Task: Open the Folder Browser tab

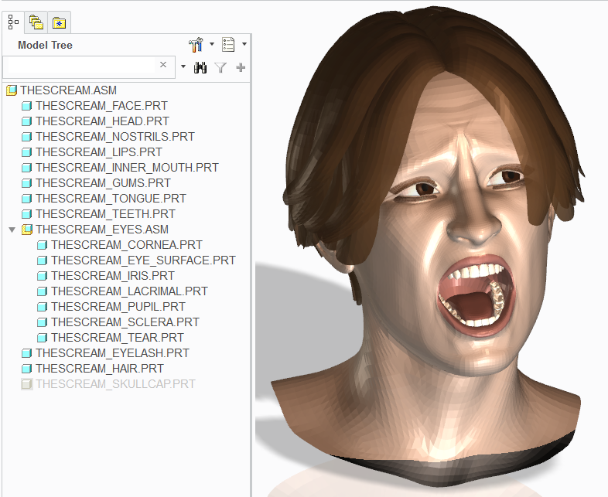Action: pos(36,22)
